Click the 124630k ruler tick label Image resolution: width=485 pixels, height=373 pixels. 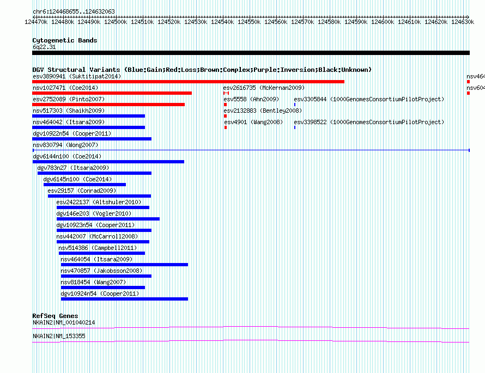(x=463, y=22)
